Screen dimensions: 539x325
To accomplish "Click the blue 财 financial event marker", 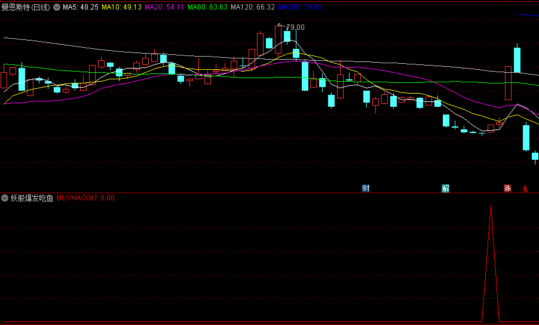I will [366, 188].
